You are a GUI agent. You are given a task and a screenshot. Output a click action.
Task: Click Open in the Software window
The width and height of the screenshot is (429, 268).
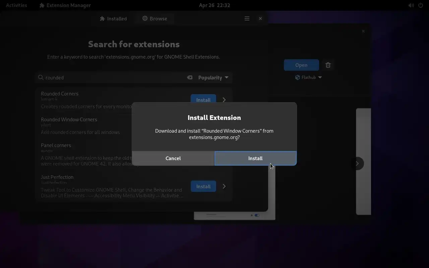click(301, 65)
